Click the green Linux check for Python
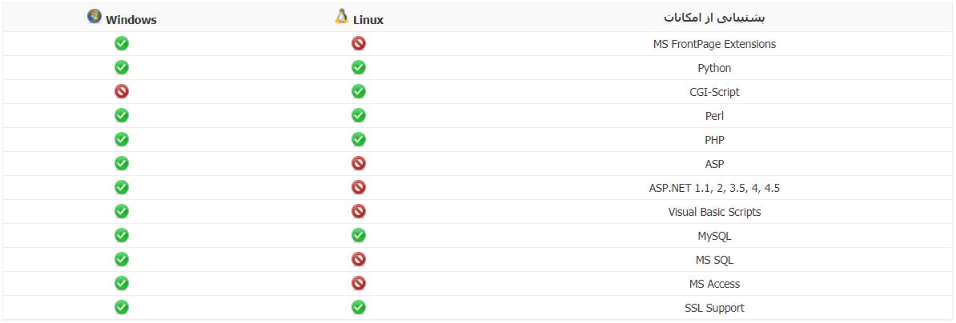This screenshot has height=323, width=956. (359, 67)
